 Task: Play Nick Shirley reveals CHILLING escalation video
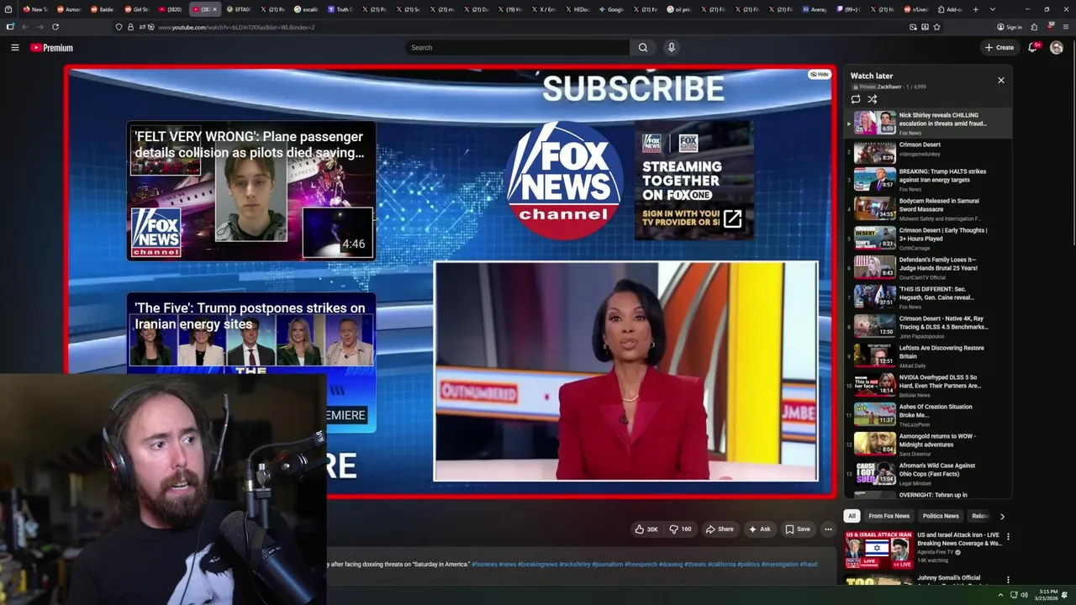(x=928, y=123)
